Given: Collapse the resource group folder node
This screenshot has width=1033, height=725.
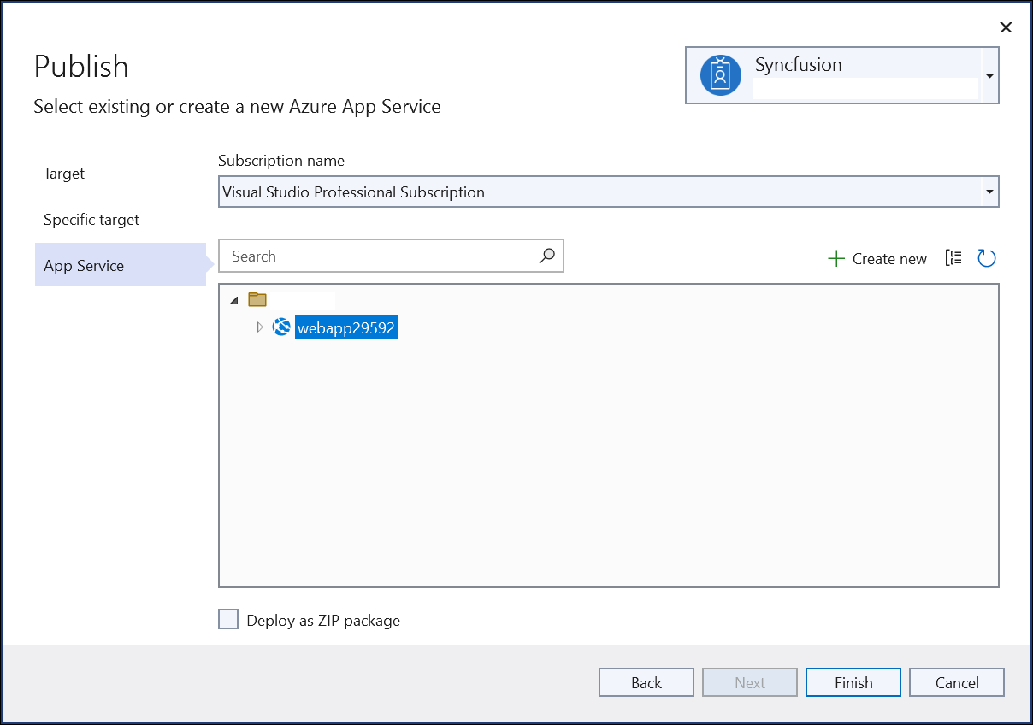Looking at the screenshot, I should tap(233, 300).
